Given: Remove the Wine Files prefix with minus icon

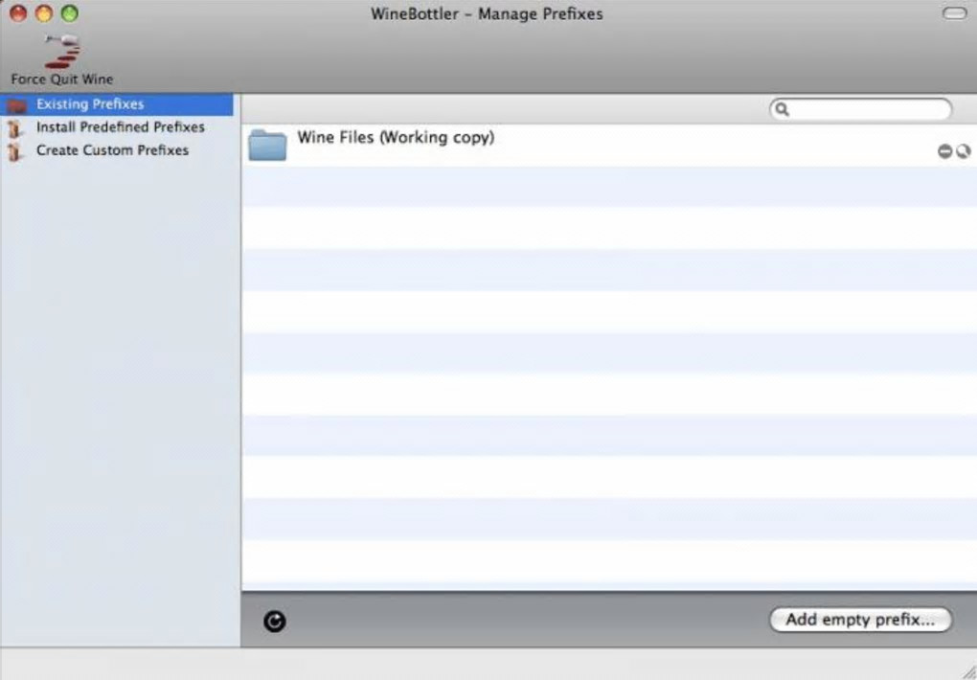Looking at the screenshot, I should tap(944, 151).
